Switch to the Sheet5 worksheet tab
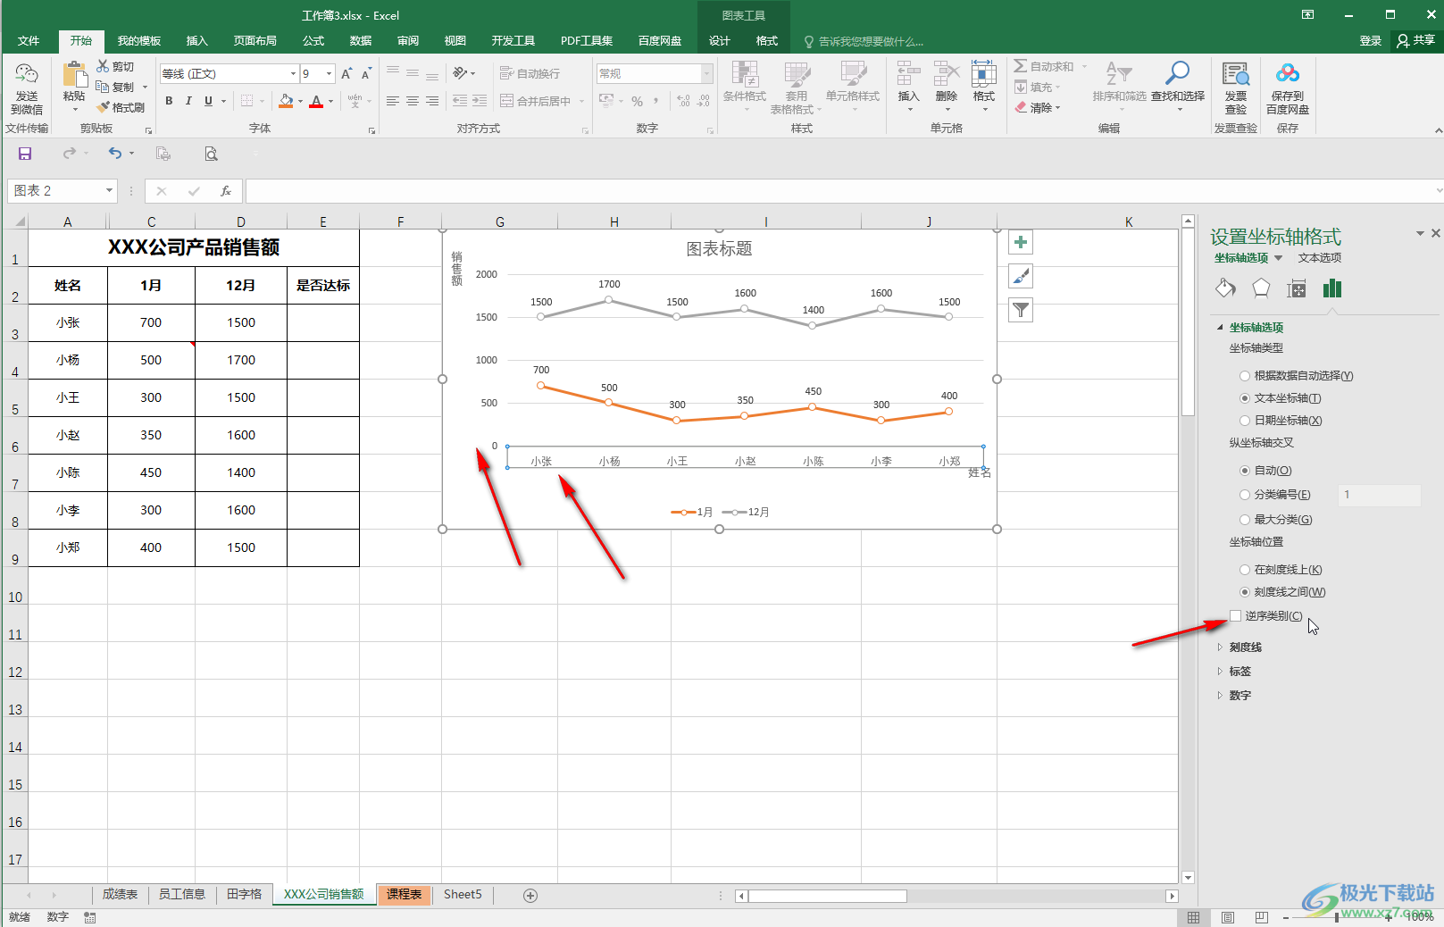Screen dimensions: 1444x927 coord(463,894)
